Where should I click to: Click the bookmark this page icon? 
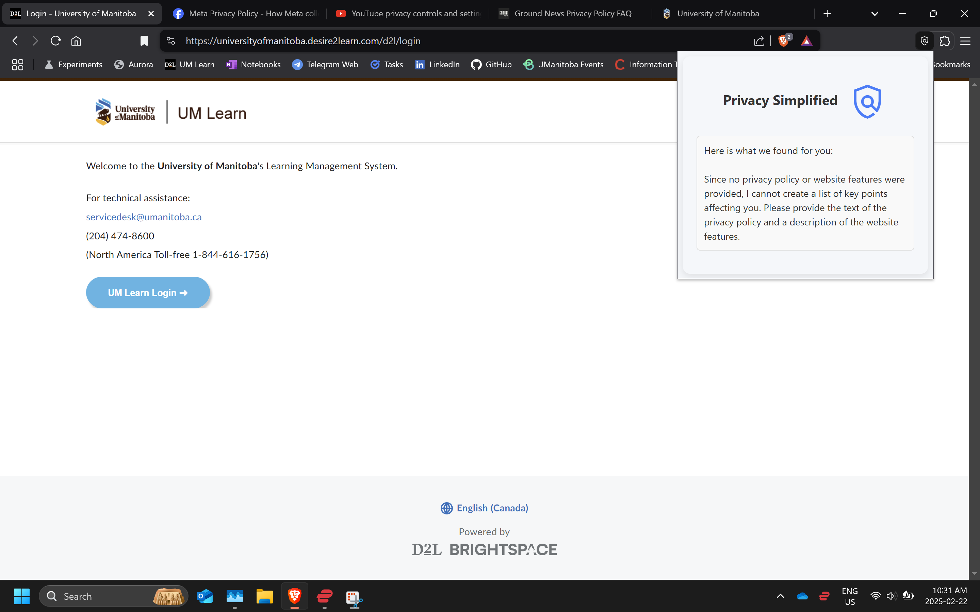(x=144, y=41)
